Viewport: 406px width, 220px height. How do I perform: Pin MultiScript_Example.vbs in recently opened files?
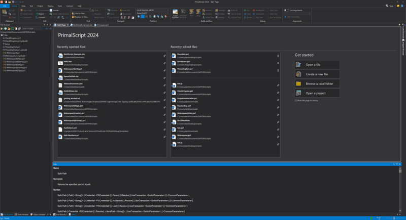[x=164, y=56]
